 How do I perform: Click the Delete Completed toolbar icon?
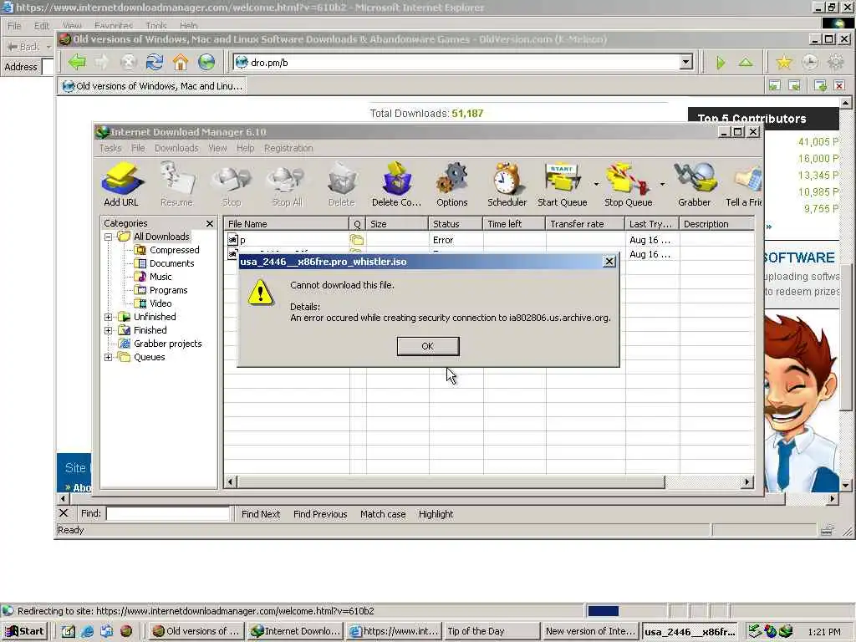397,179
